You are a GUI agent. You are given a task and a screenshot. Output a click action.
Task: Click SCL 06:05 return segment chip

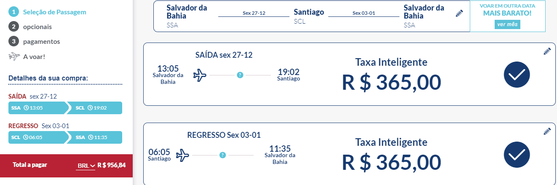click(37, 137)
